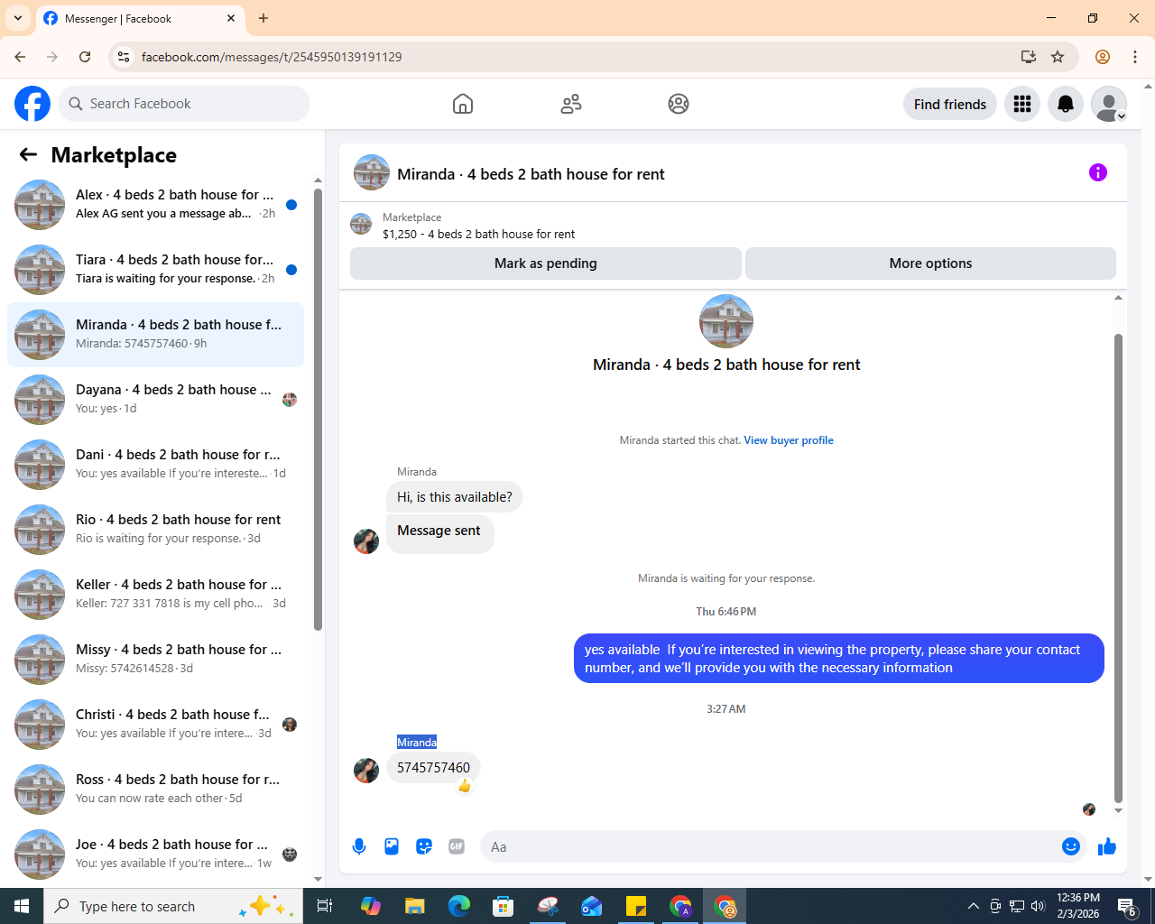Click the Facebook logo
This screenshot has width=1155, height=924.
[x=32, y=104]
